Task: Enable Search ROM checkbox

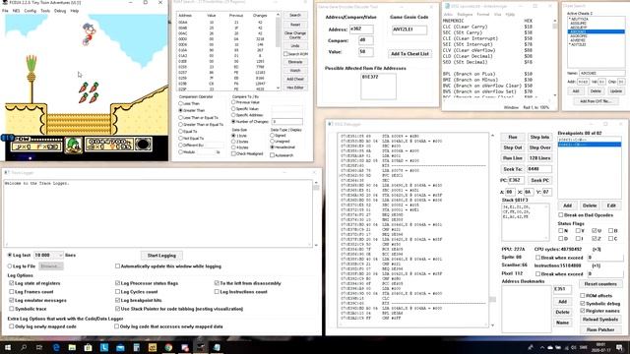Action: tap(286, 54)
